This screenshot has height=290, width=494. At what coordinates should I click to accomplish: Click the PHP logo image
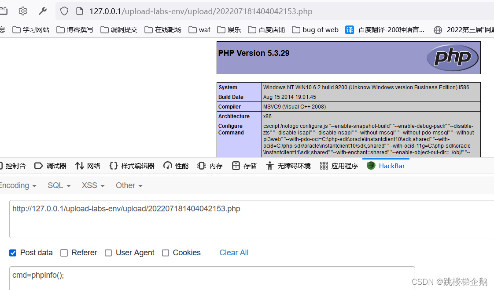click(452, 58)
